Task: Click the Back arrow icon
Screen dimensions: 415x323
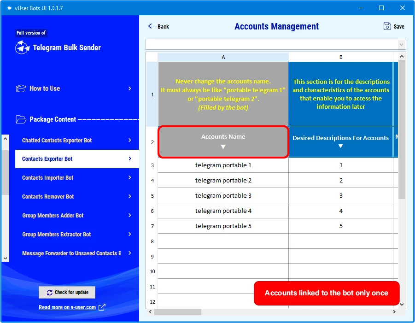Action: [x=152, y=26]
